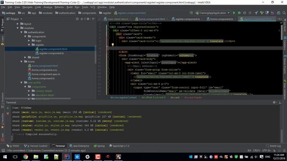Open Task View on the taskbar
This screenshot has height=161, width=287.
15,157
